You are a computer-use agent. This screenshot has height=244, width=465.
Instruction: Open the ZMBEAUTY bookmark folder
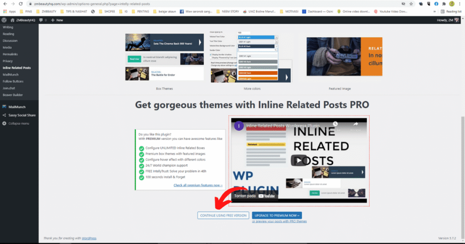[x=46, y=11]
